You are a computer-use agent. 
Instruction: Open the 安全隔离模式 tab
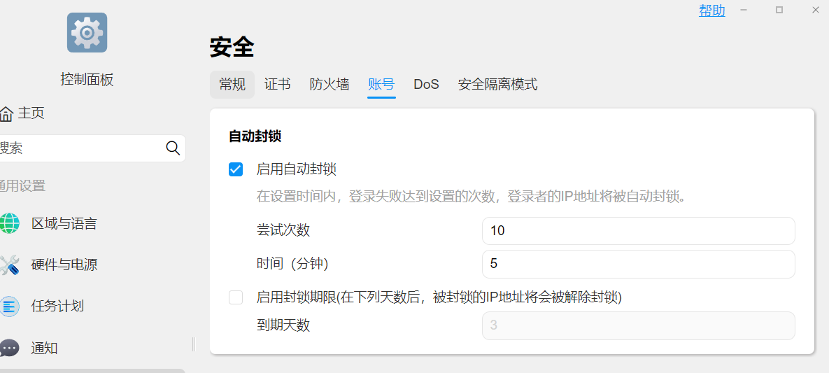pyautogui.click(x=497, y=85)
